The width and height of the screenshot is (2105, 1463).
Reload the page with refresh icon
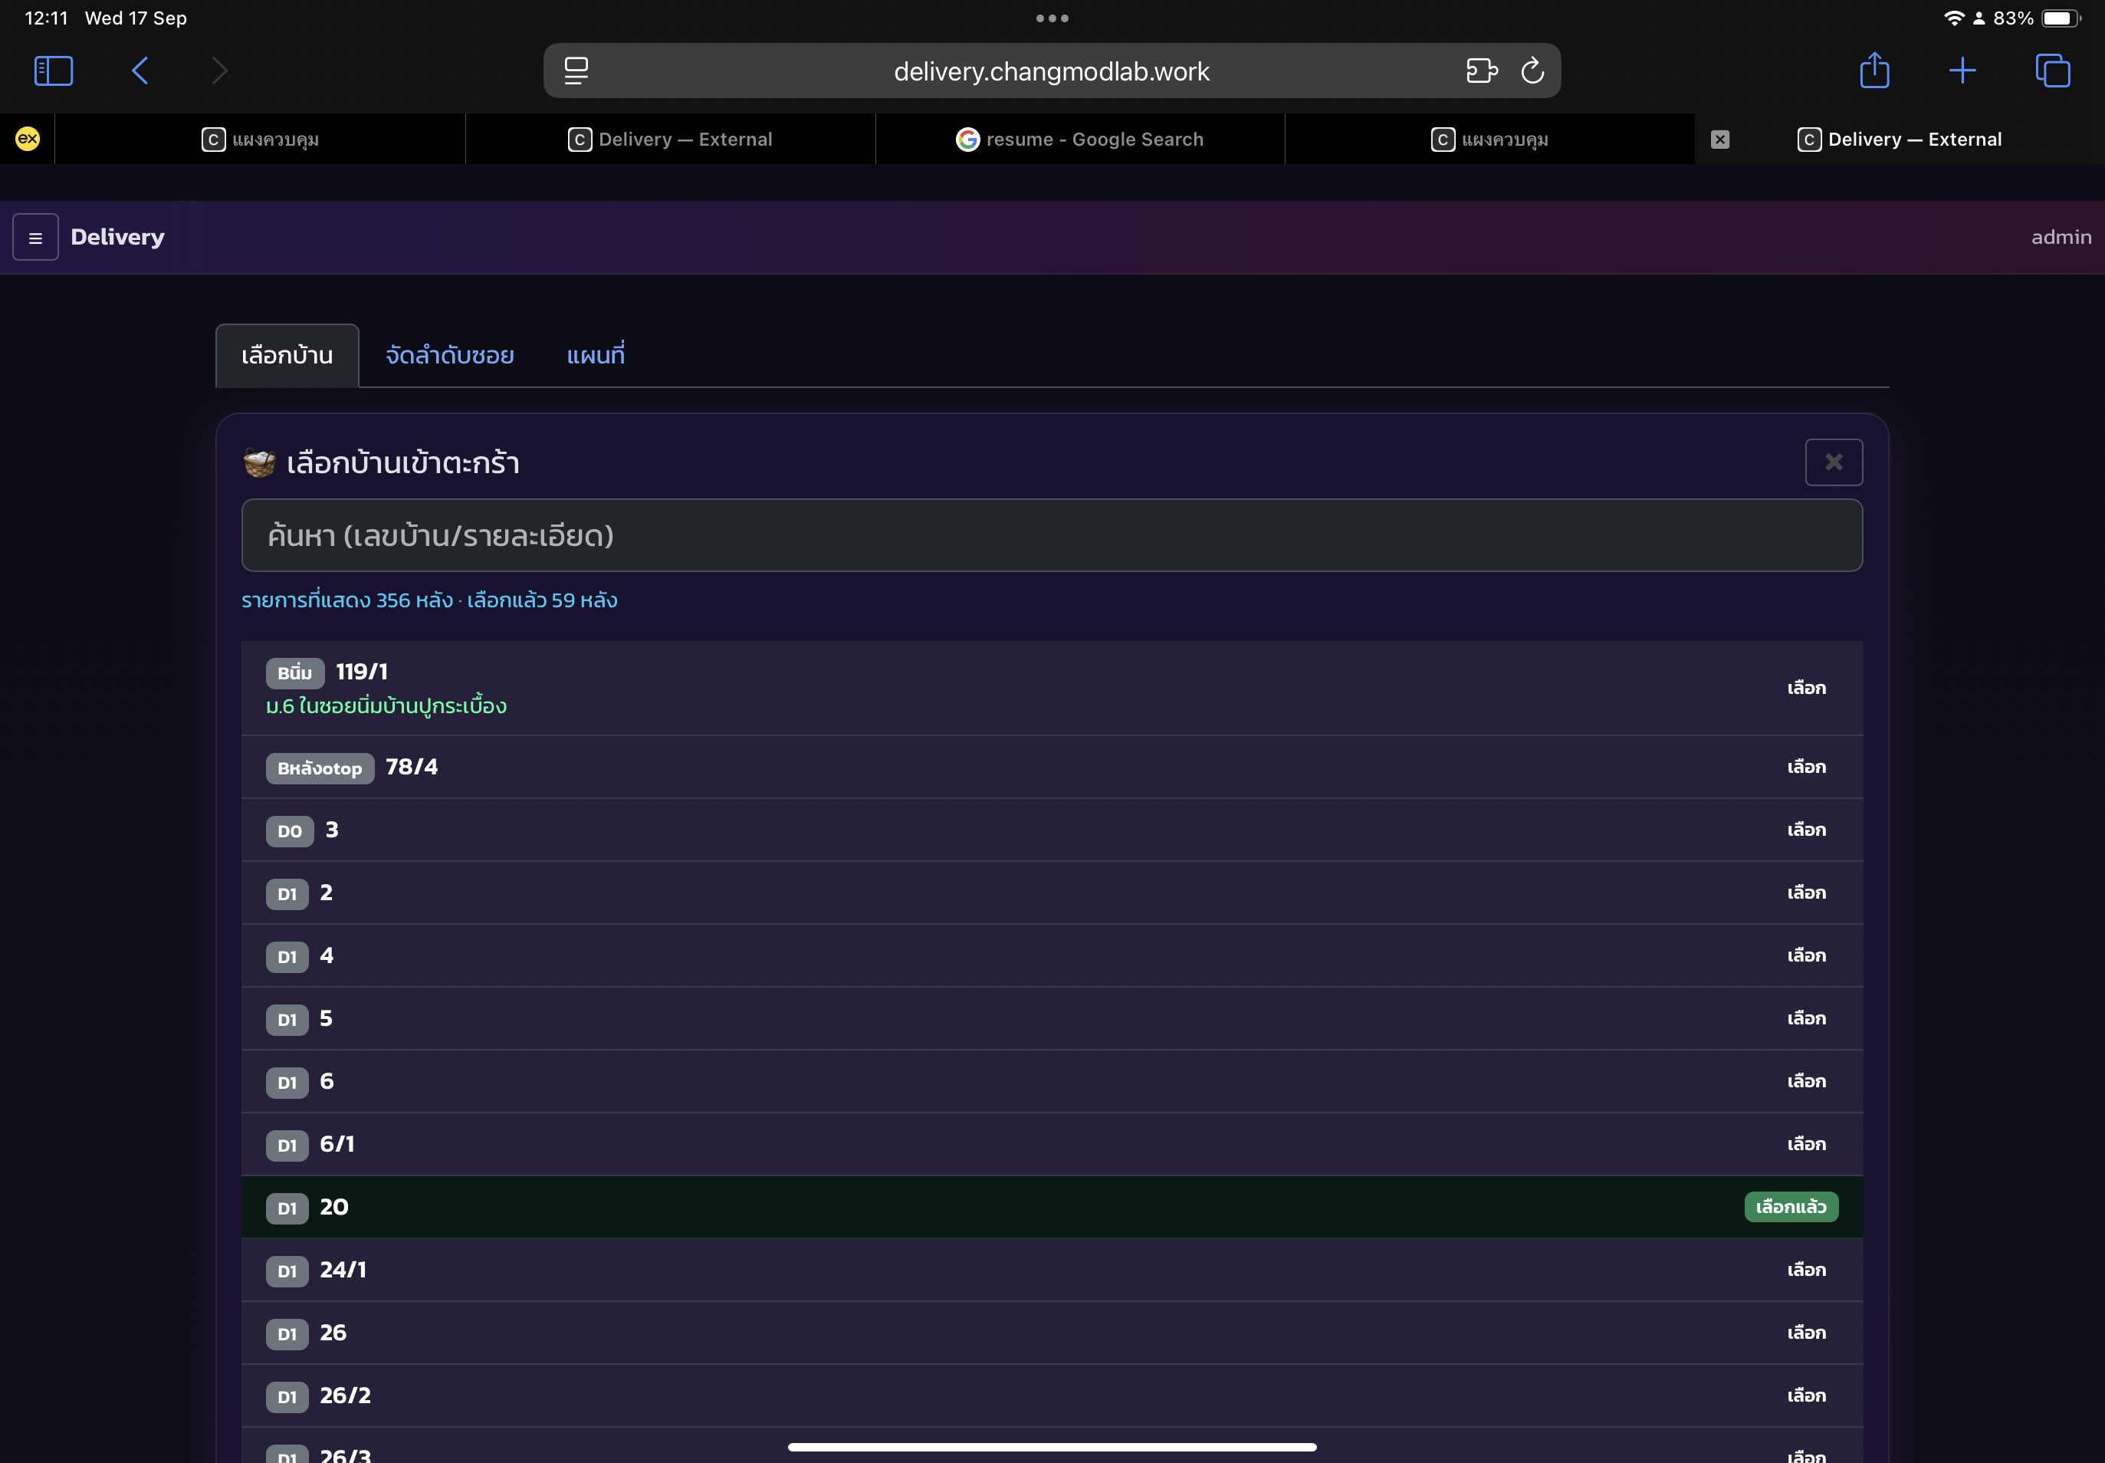(1532, 71)
